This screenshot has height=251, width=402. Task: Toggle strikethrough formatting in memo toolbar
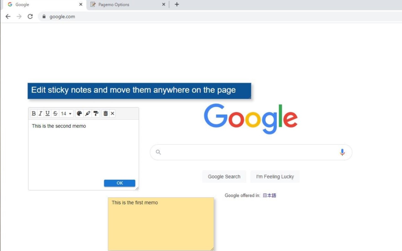[55, 114]
